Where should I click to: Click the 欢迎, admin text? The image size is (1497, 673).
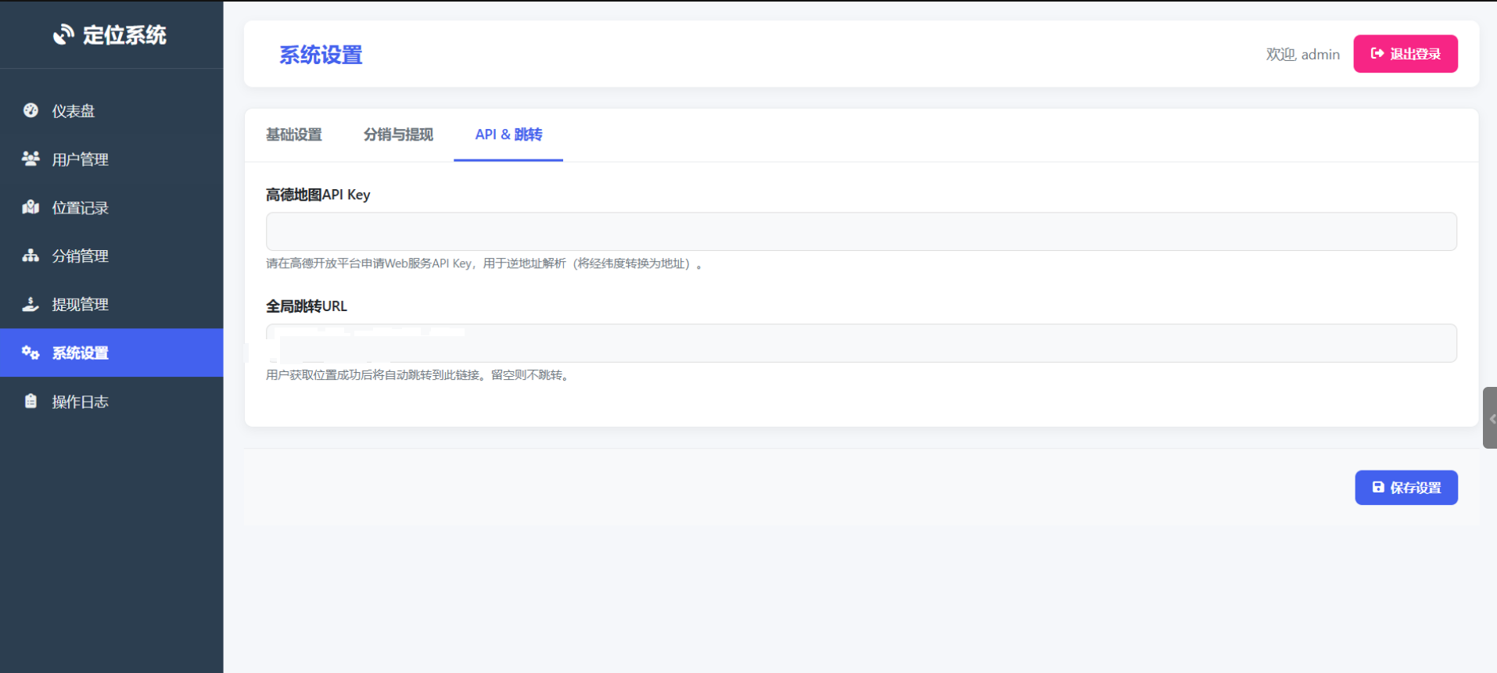coord(1303,54)
